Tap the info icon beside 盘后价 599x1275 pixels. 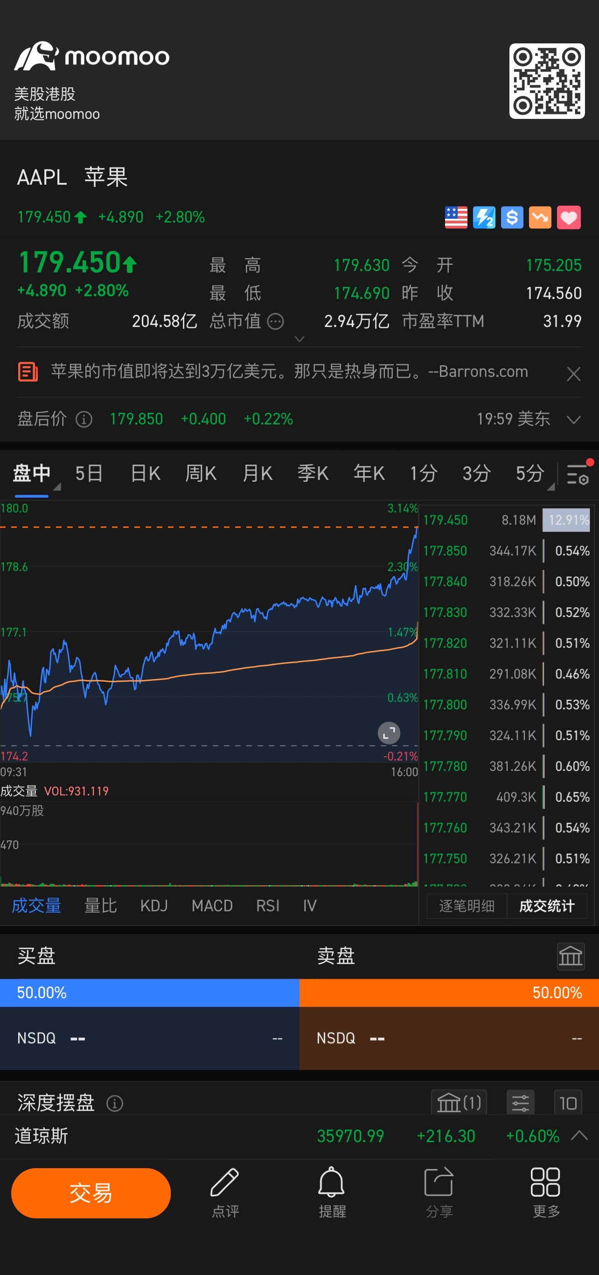click(x=84, y=420)
